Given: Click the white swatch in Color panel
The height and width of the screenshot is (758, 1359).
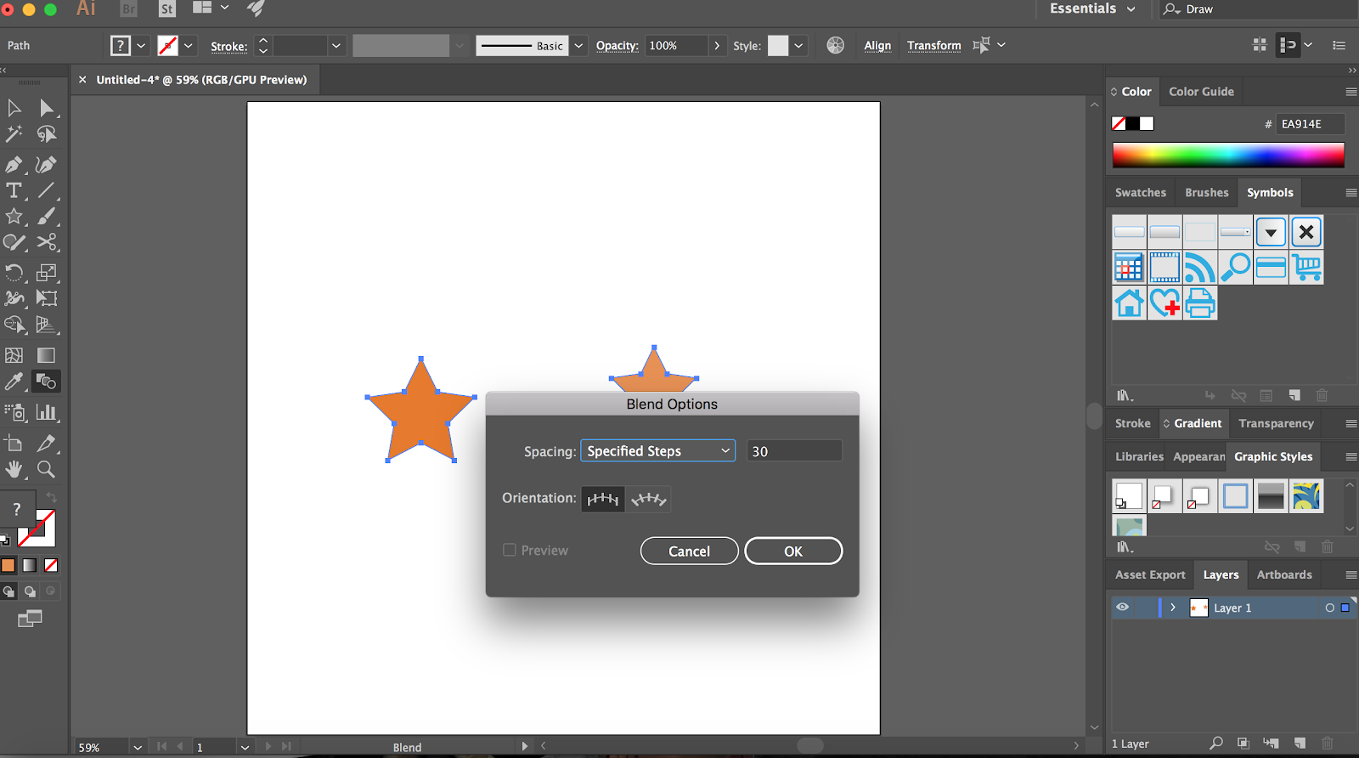Looking at the screenshot, I should [x=1147, y=124].
